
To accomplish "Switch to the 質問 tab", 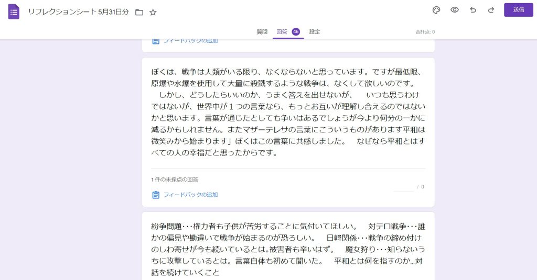I will [262, 32].
